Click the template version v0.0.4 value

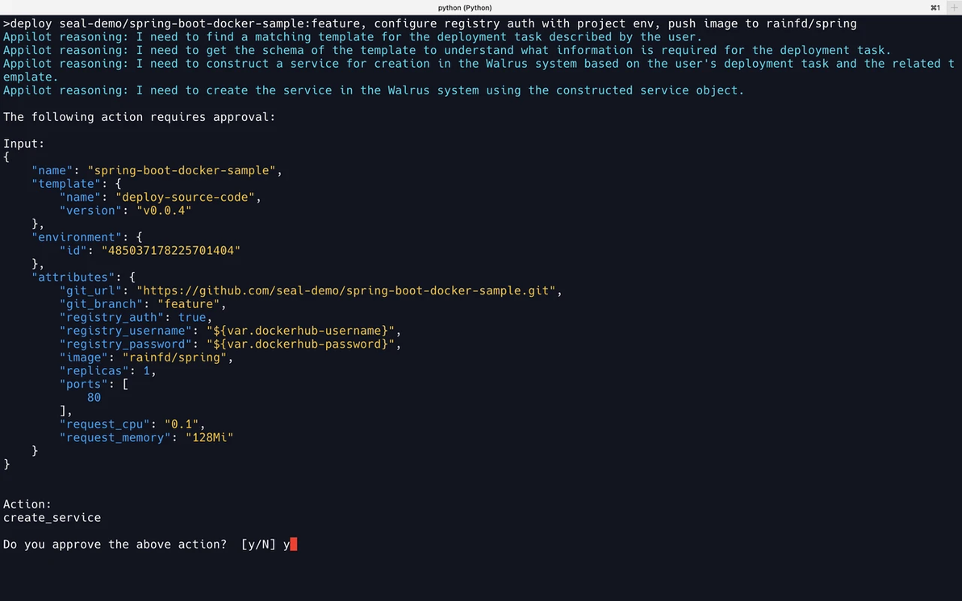[x=164, y=211]
